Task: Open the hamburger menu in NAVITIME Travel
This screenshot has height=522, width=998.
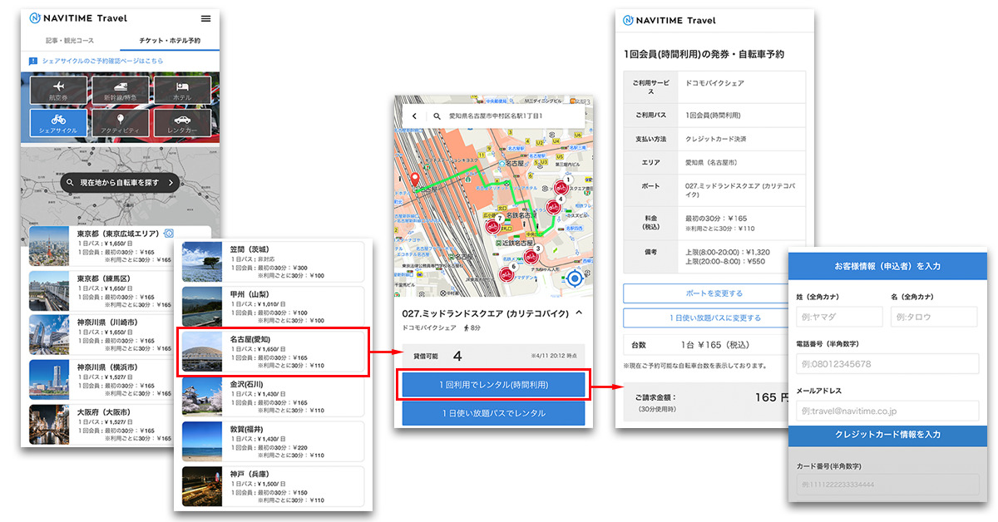Action: tap(205, 19)
